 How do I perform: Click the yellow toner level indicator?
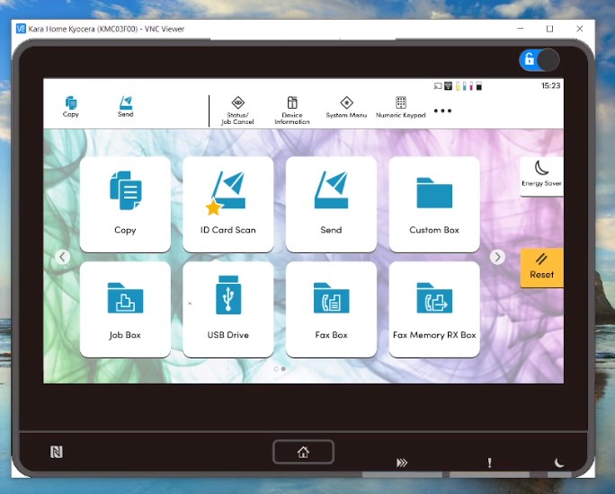pyautogui.click(x=458, y=86)
